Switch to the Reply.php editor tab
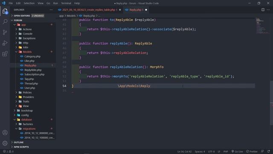 coord(136,10)
